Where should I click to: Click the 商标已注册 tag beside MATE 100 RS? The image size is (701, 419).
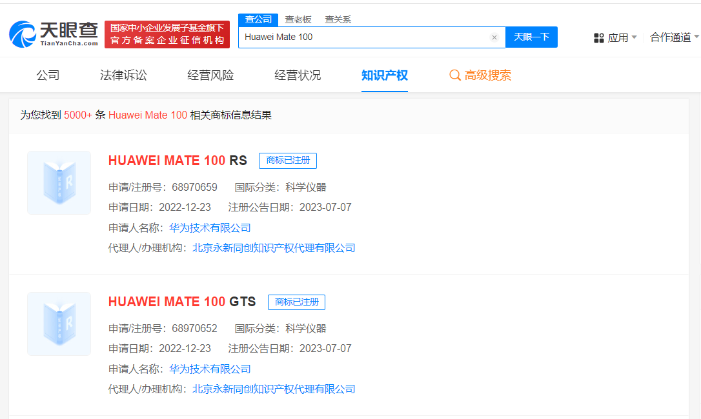pyautogui.click(x=287, y=161)
